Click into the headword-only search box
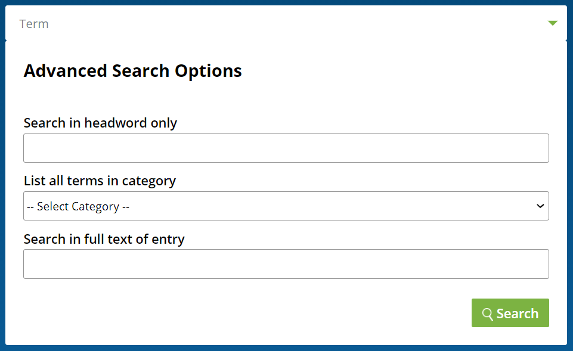Screen dimensions: 573x351 click(x=286, y=148)
